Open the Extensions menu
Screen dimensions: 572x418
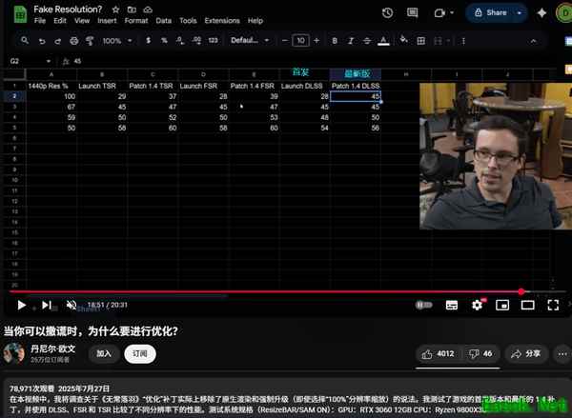pos(223,20)
